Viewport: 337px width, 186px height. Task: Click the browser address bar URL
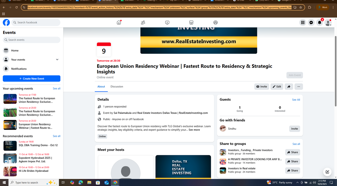click(159, 7)
